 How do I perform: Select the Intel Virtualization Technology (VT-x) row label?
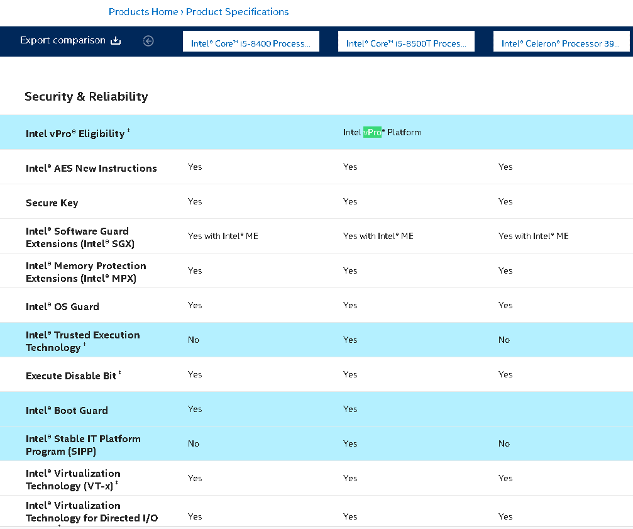[73, 480]
